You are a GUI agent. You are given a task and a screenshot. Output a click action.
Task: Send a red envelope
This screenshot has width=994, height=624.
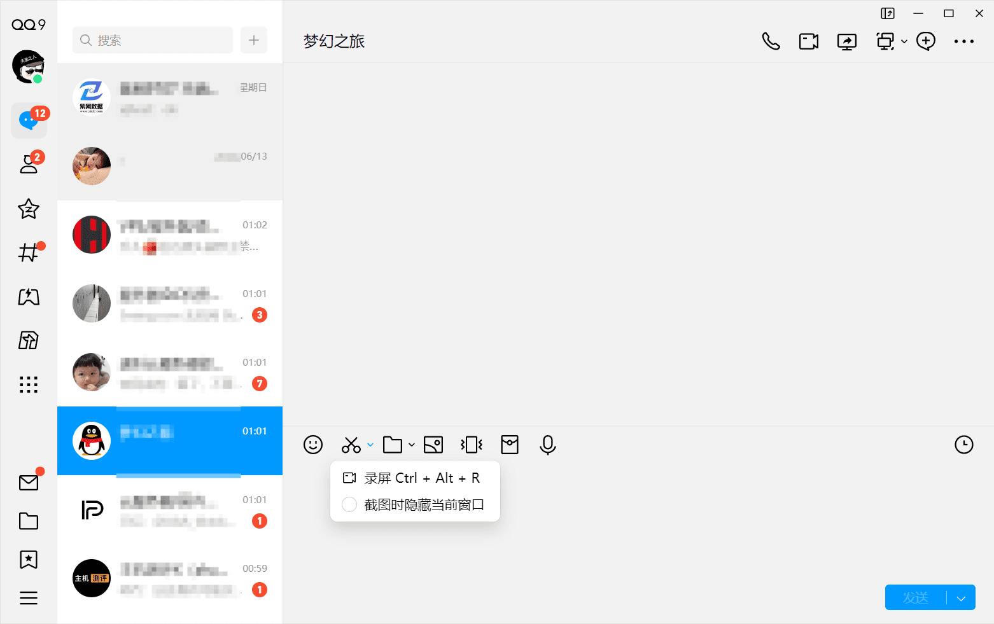click(510, 445)
